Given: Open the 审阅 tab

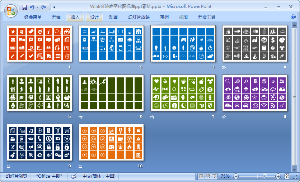Looking at the screenshot, I should [x=164, y=17].
